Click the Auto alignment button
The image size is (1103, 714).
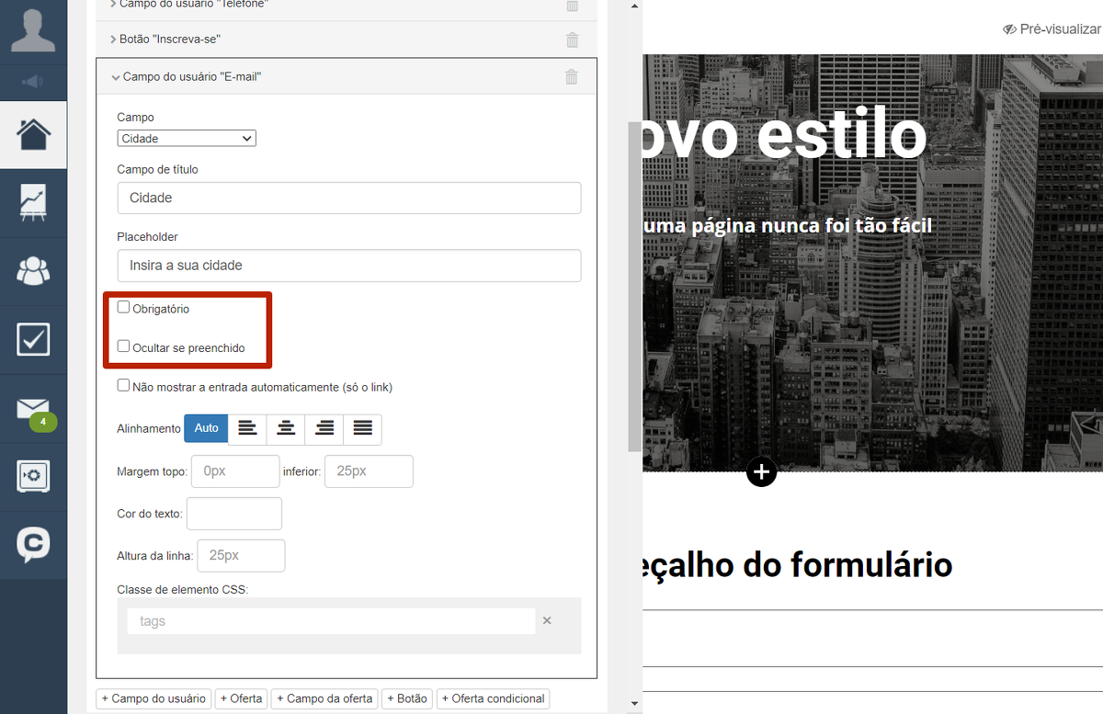pos(206,429)
